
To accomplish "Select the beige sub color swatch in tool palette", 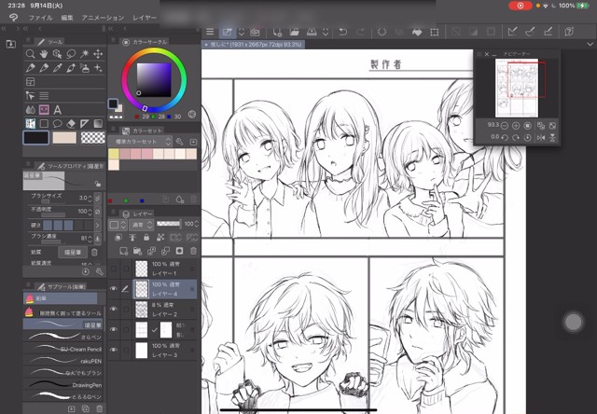I will pos(64,138).
